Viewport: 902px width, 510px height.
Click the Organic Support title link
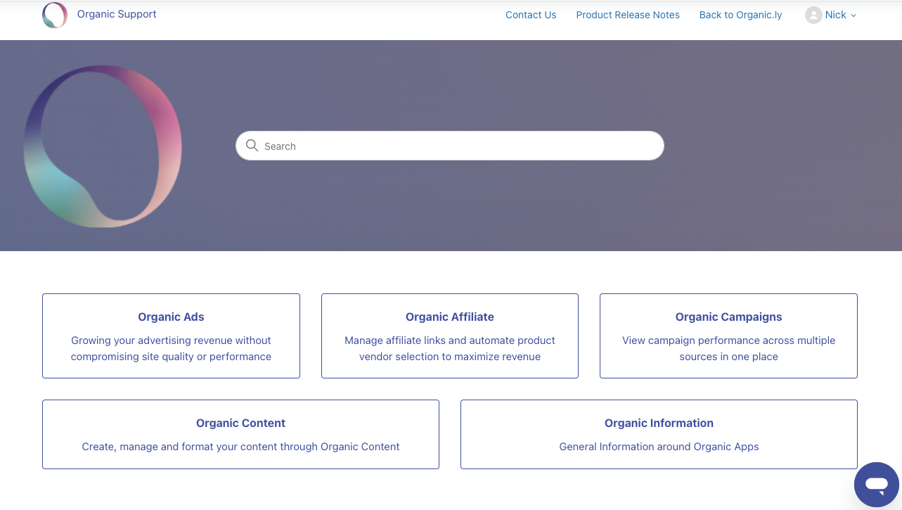[x=117, y=14]
